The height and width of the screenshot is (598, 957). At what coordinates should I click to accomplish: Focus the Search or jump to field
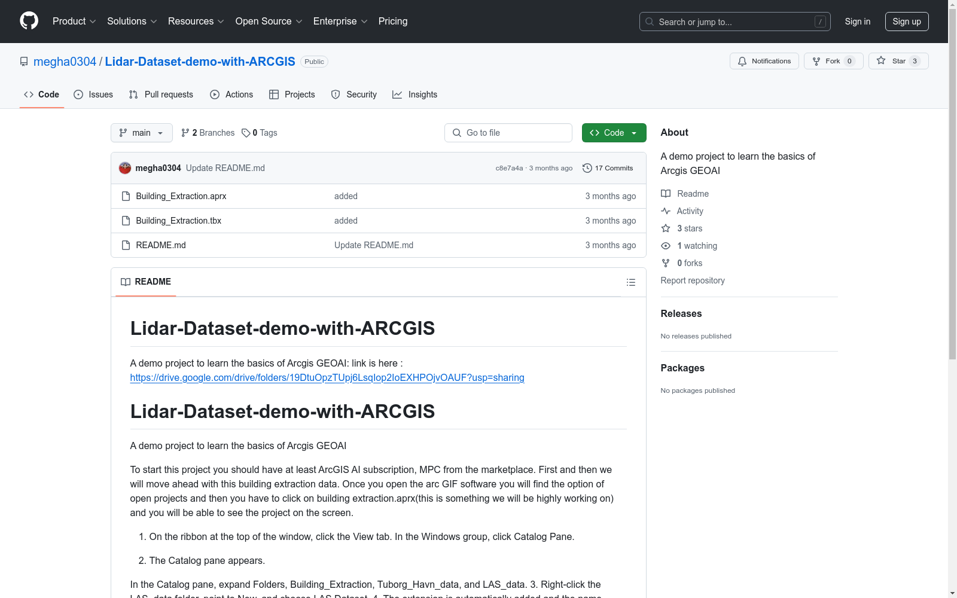tap(734, 22)
